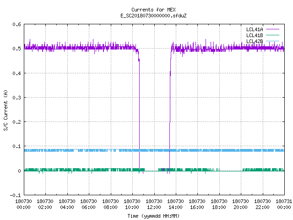Click the y-axis label 'S/C Current (A)'
The height and width of the screenshot is (220, 293).
6,110
